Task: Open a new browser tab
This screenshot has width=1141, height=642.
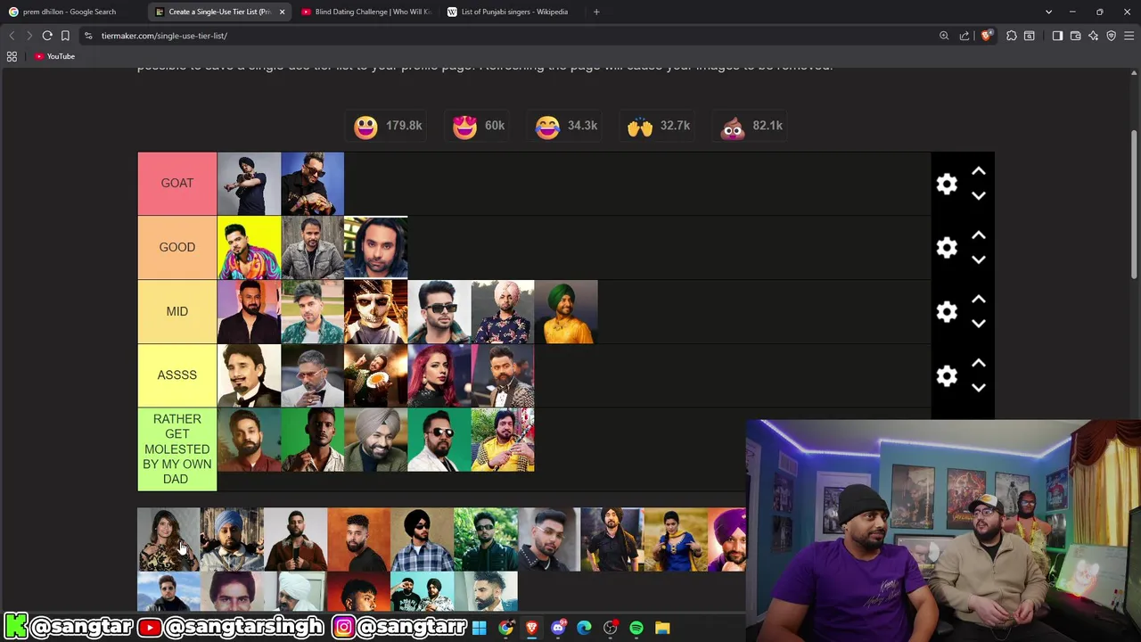Action: coord(596,12)
